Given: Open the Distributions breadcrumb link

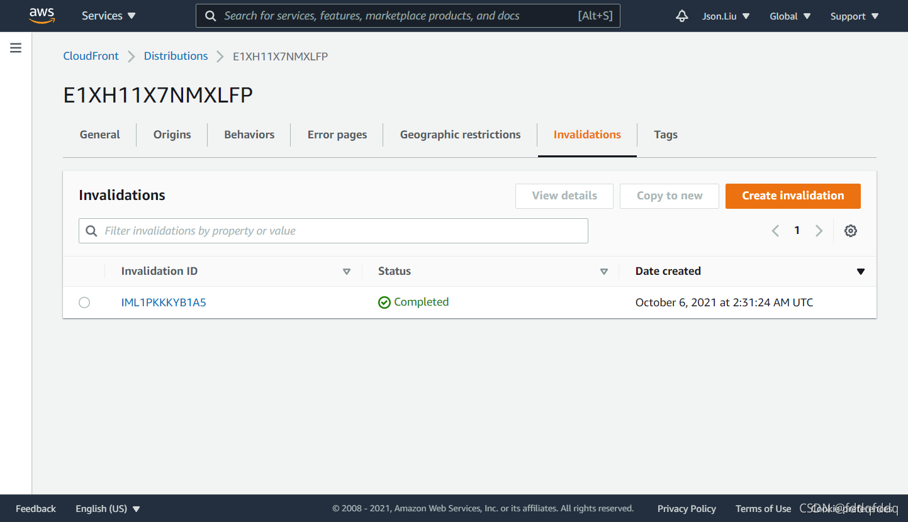Looking at the screenshot, I should coord(176,56).
